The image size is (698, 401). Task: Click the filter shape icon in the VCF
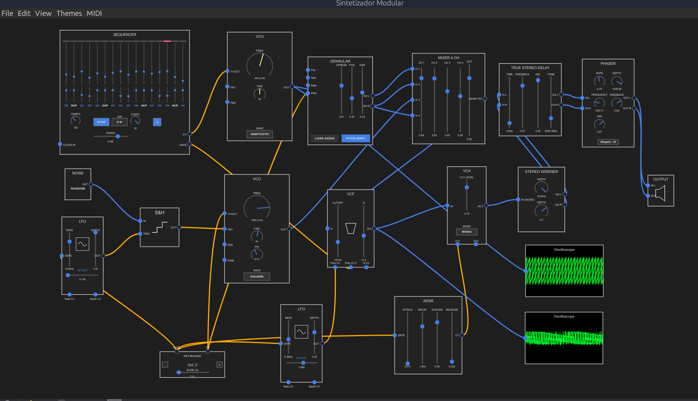(351, 228)
